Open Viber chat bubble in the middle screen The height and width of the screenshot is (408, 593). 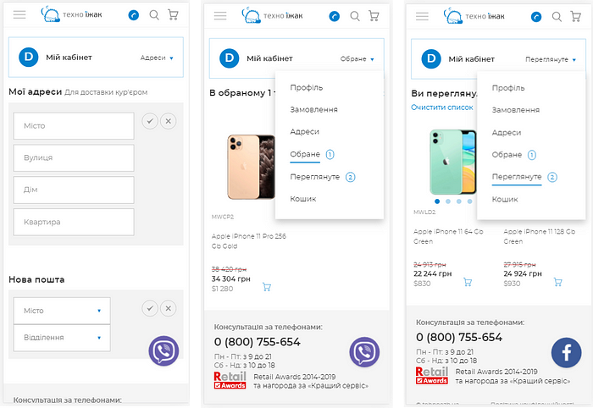coord(364,352)
